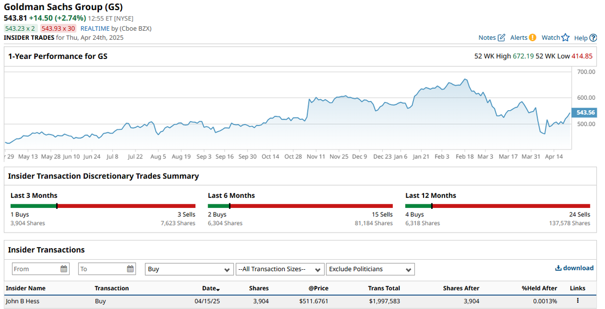Click Last 12 Months buy/sell bar

coord(498,206)
